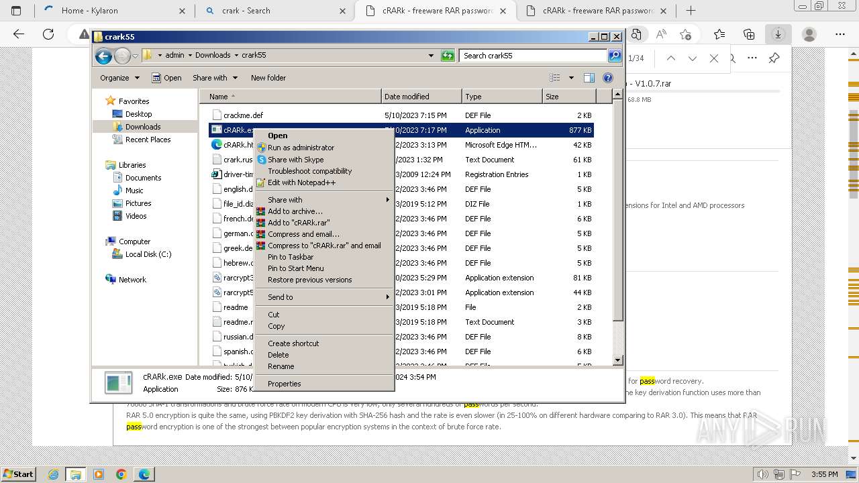The width and height of the screenshot is (859, 483).
Task: Click the Open toolbar button
Action: [166, 78]
